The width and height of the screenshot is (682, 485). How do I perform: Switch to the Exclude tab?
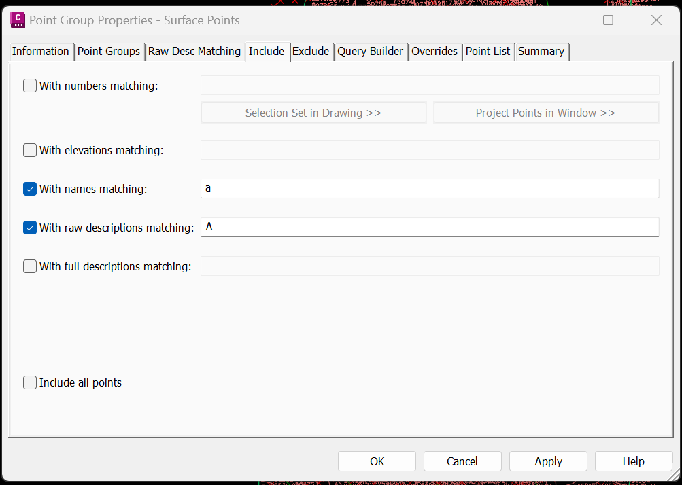(311, 52)
